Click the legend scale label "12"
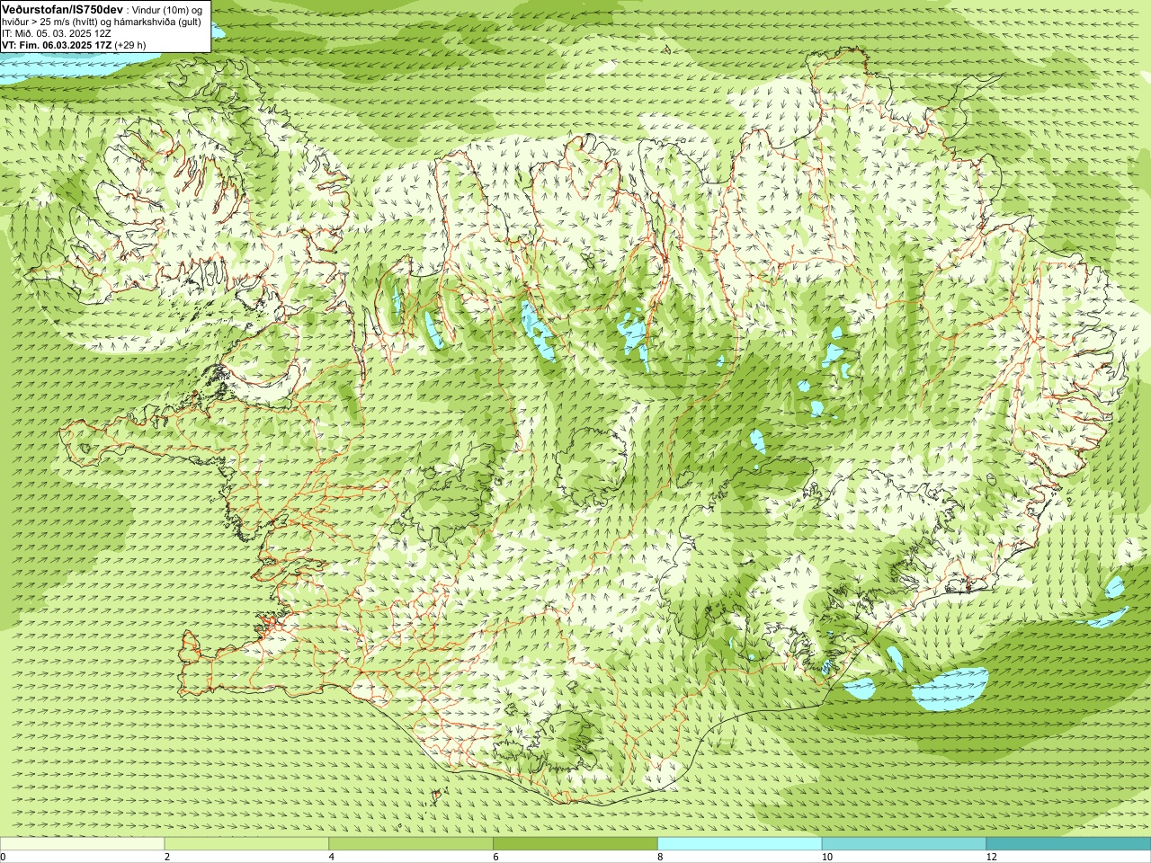 click(992, 857)
